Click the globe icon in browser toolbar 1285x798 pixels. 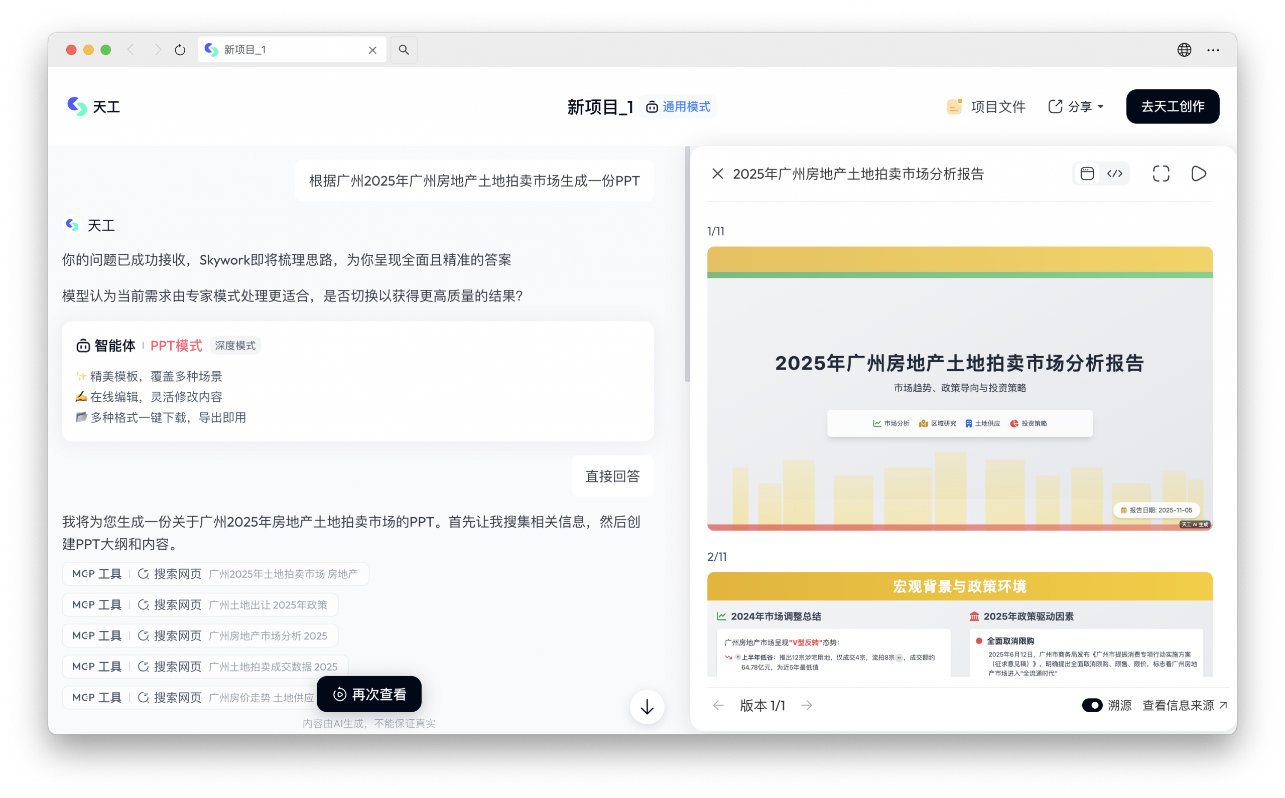coord(1185,50)
